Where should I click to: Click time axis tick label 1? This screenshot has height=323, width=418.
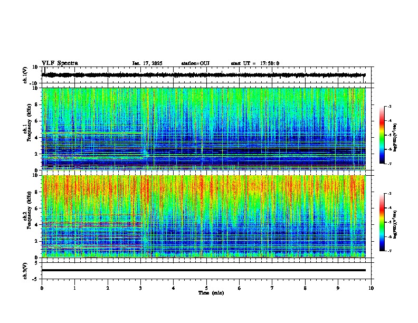[x=74, y=288]
